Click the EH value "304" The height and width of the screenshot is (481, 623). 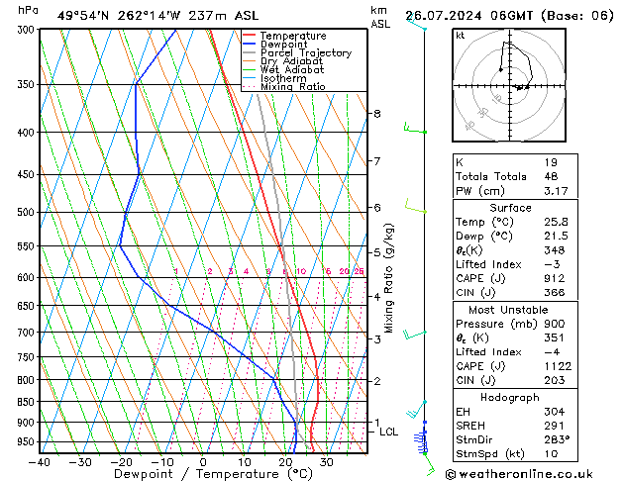(555, 412)
